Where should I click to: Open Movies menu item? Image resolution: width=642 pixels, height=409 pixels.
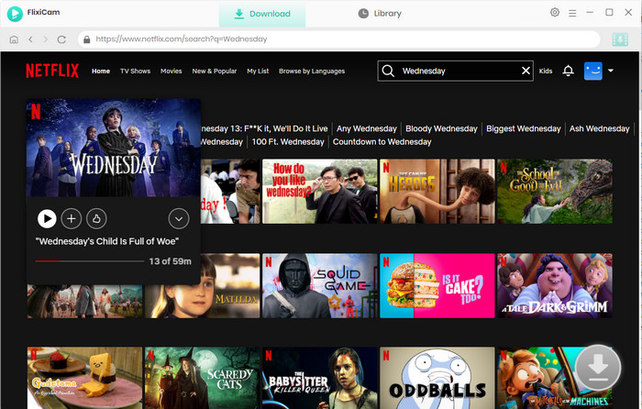click(x=172, y=71)
